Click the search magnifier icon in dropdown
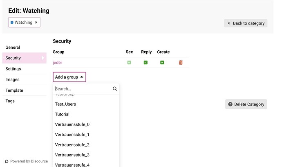The height and width of the screenshot is (167, 282). pos(115,89)
